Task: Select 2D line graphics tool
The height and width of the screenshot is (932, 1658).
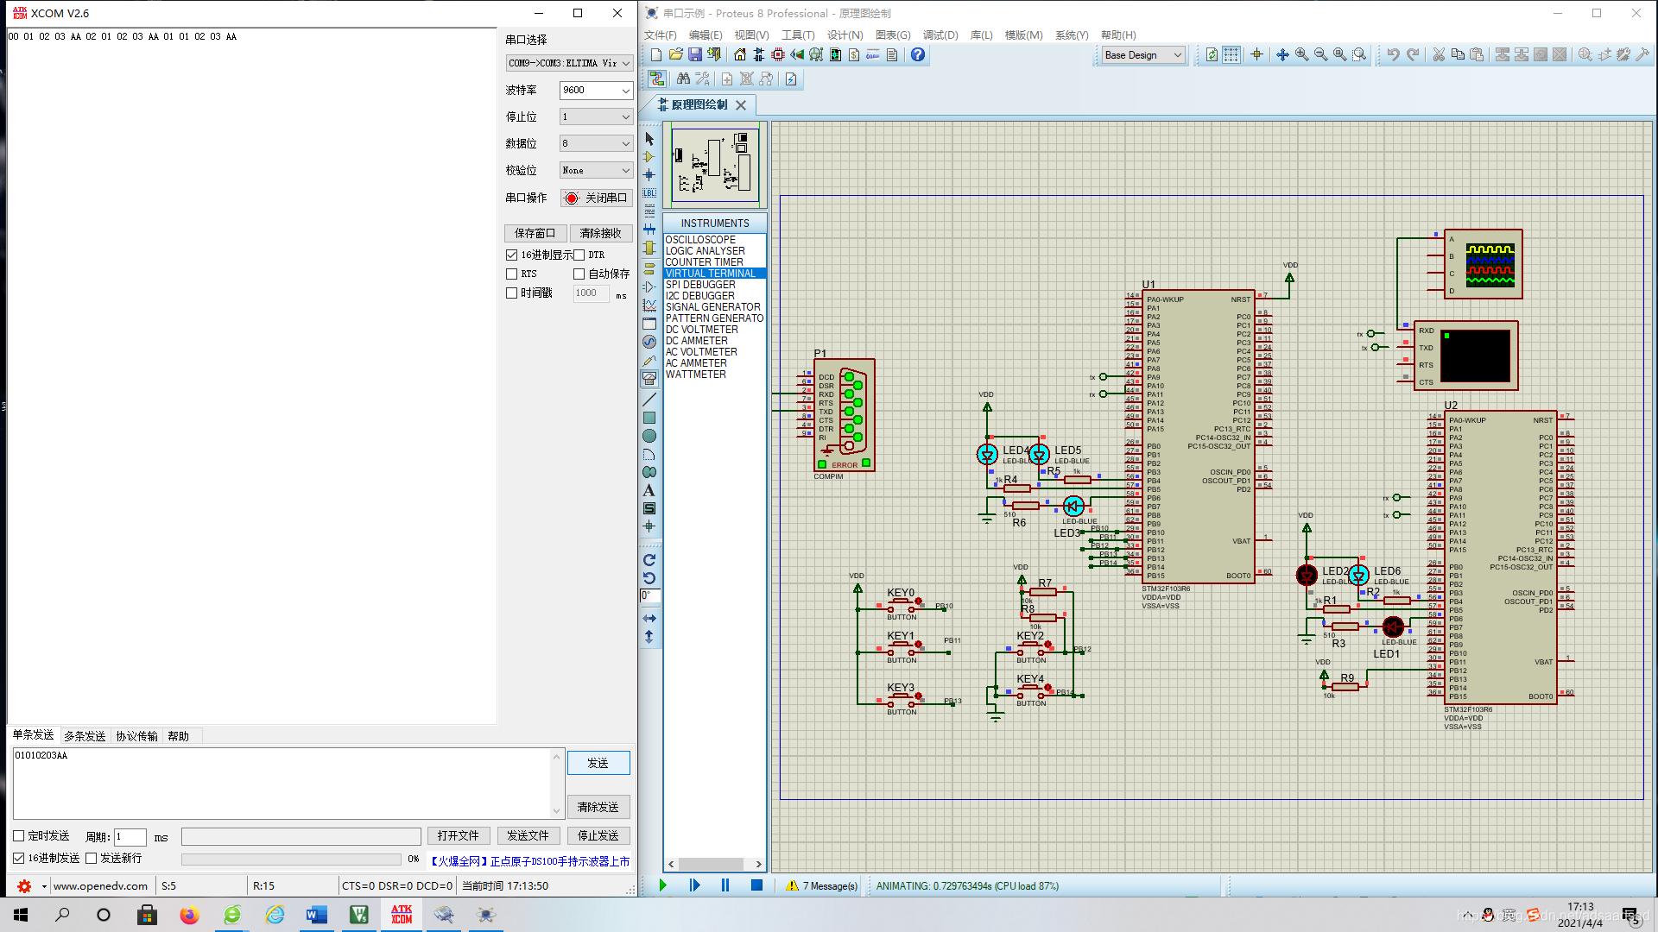Action: (x=649, y=400)
